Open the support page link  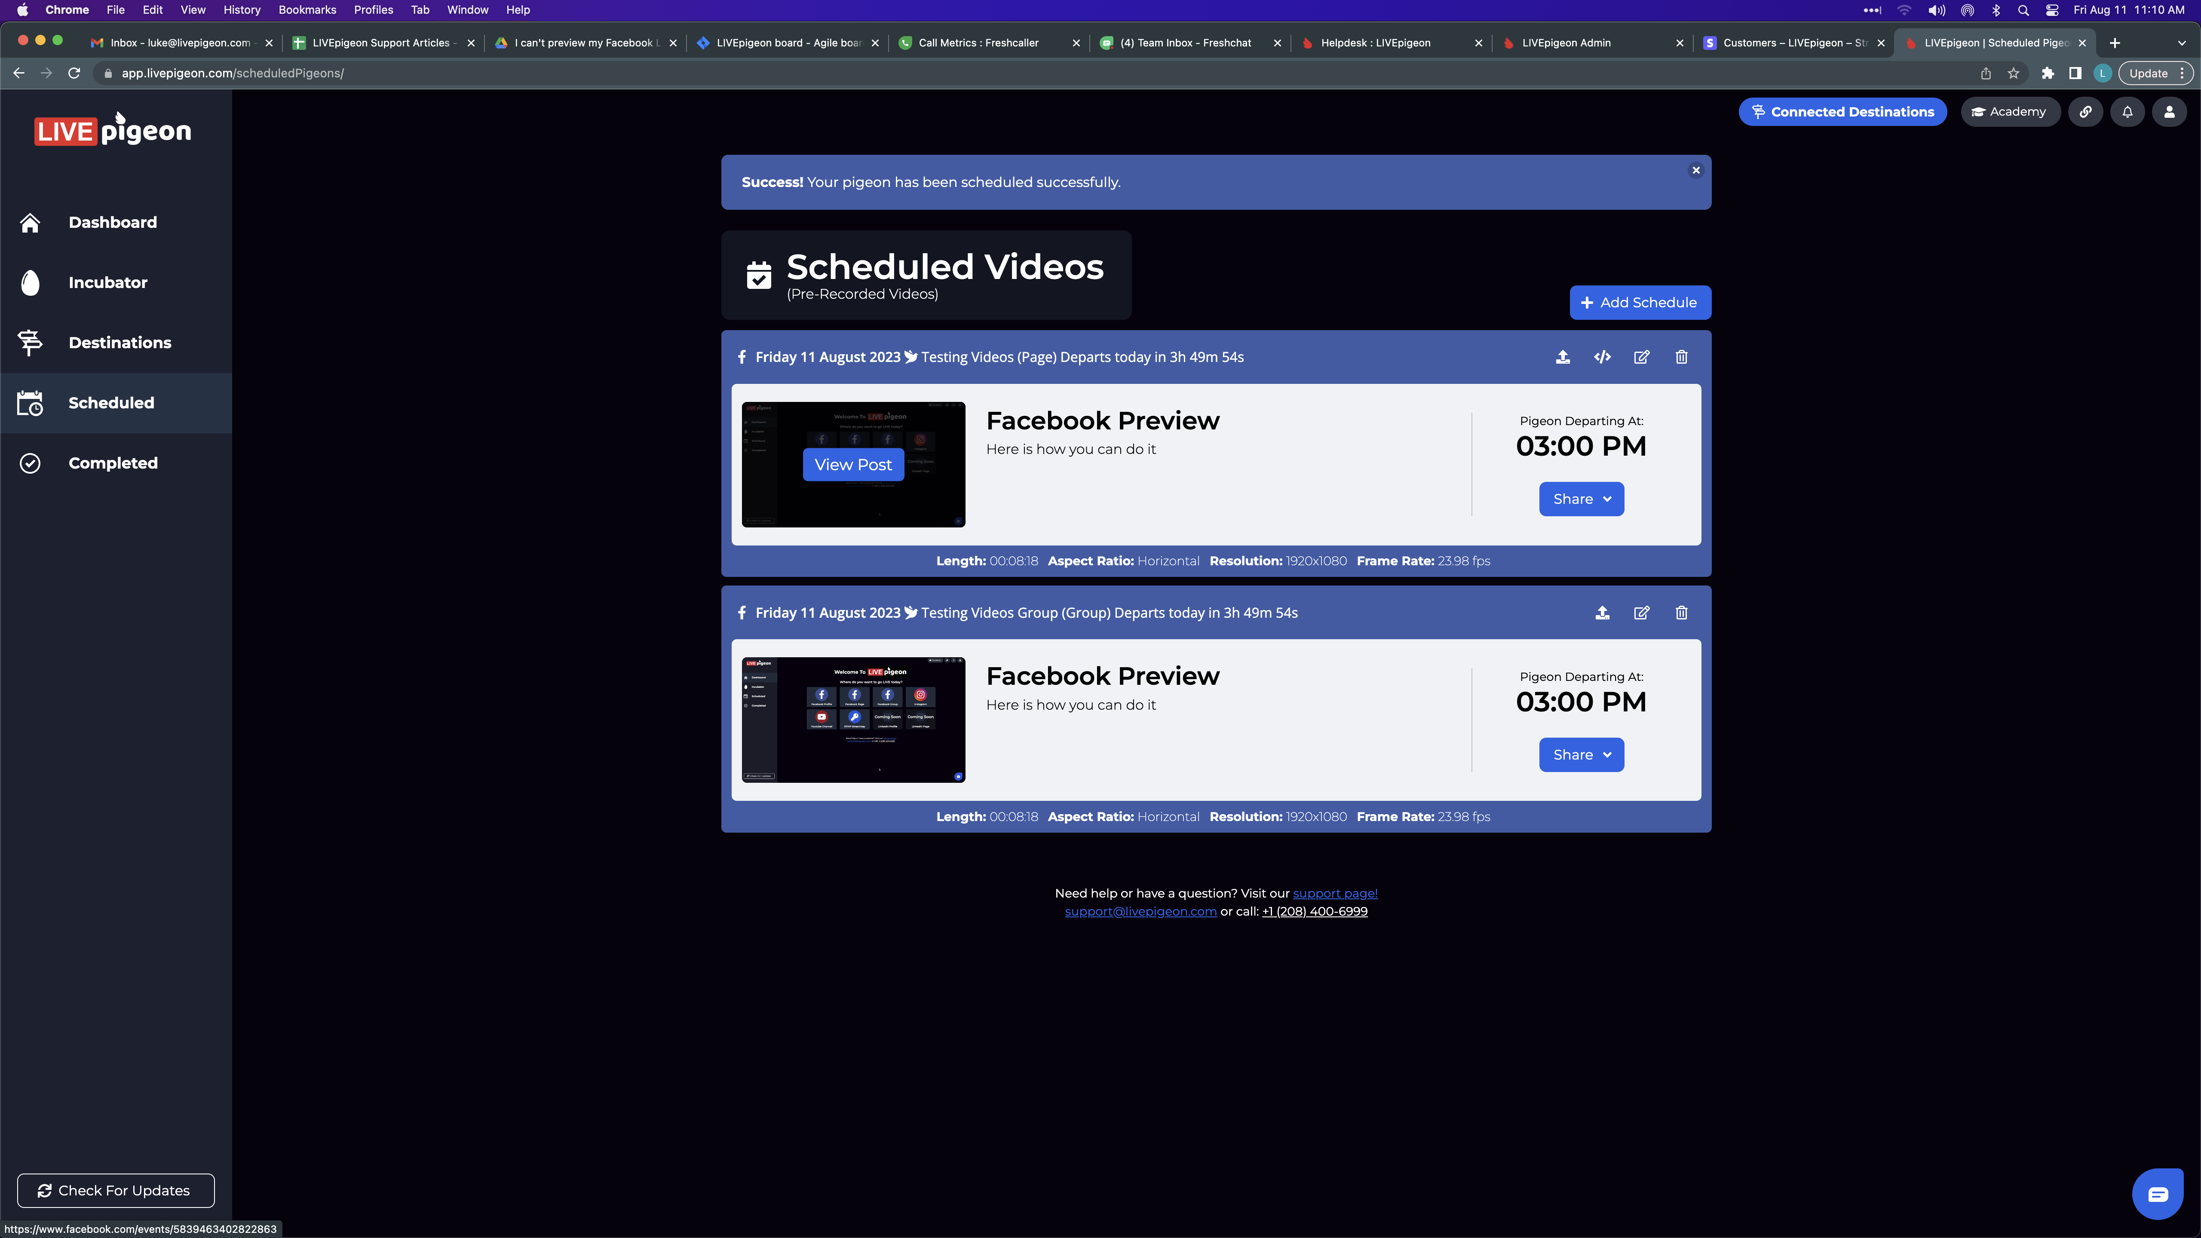tap(1335, 893)
